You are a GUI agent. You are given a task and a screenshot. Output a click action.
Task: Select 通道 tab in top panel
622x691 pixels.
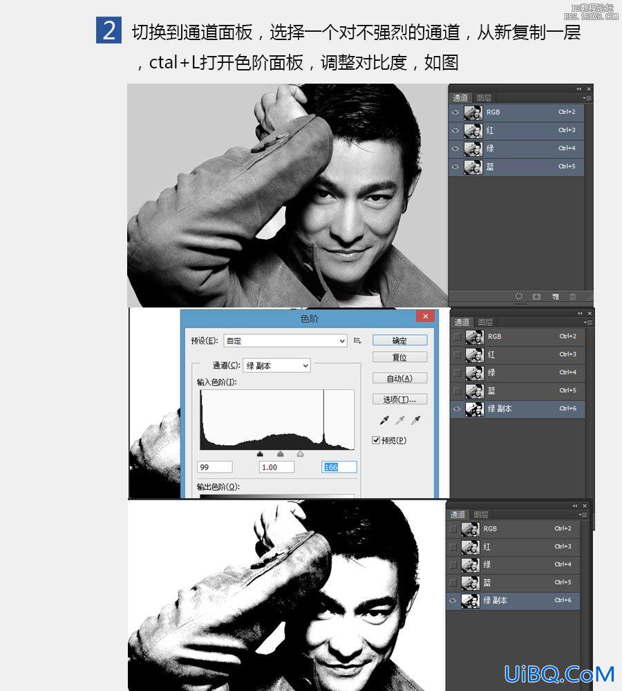click(x=461, y=98)
